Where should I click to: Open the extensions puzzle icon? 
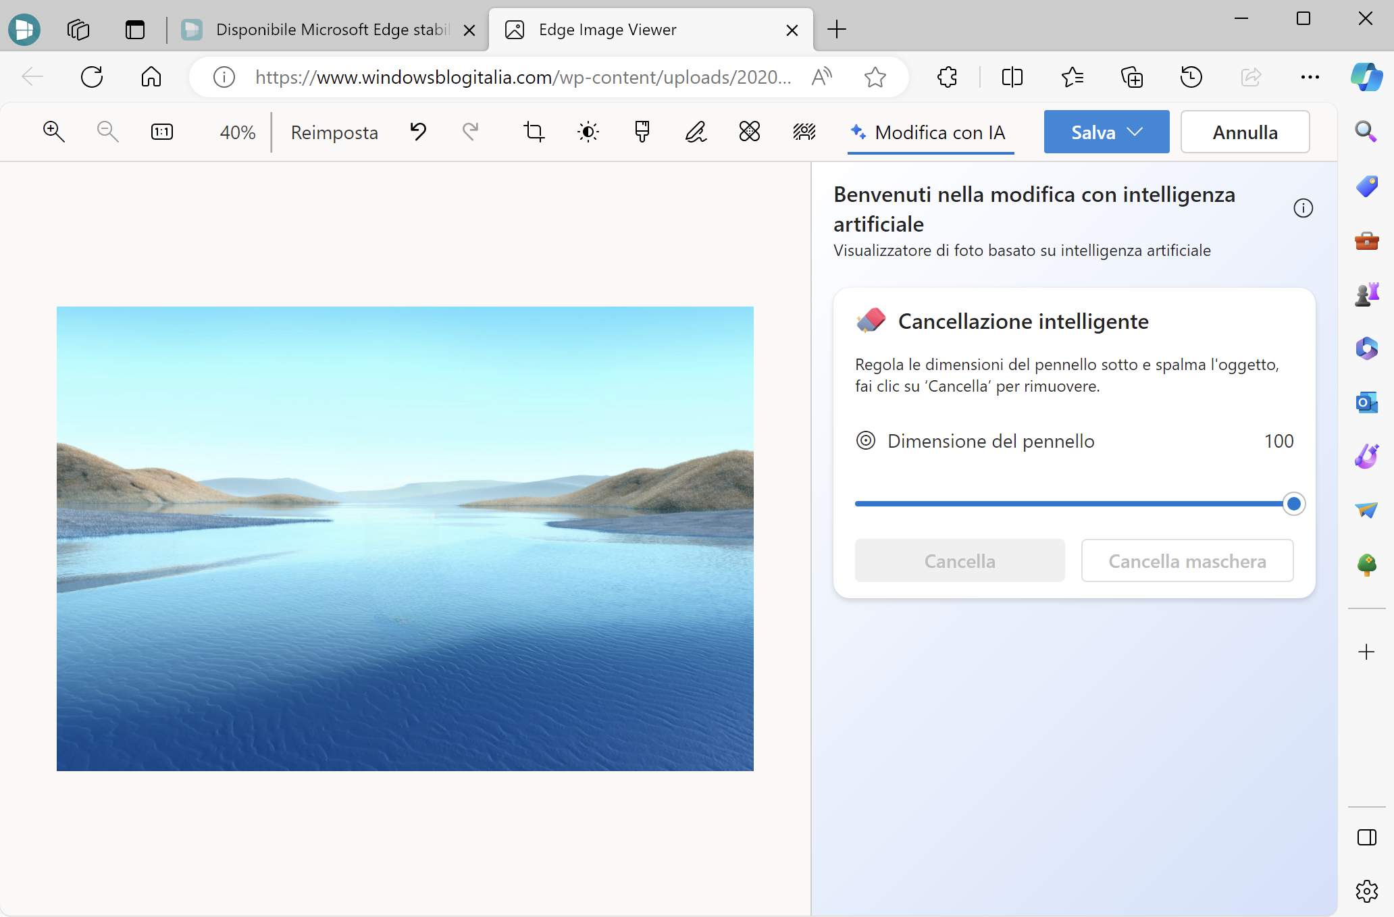click(x=948, y=77)
